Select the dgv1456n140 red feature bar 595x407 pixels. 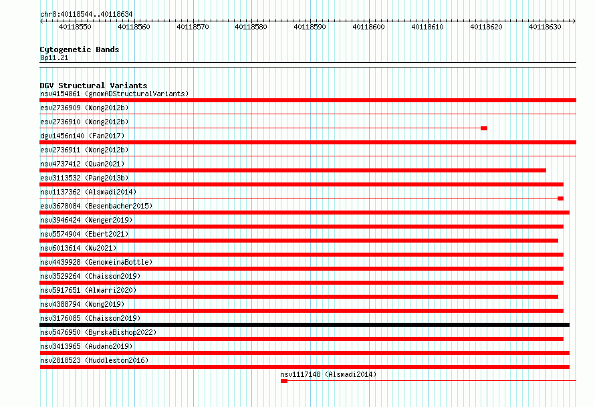click(308, 142)
